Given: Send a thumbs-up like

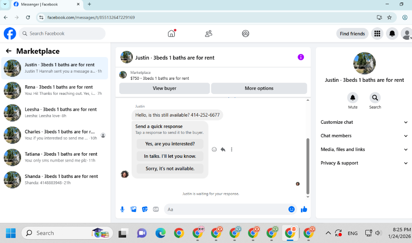Looking at the screenshot, I should click(x=304, y=209).
